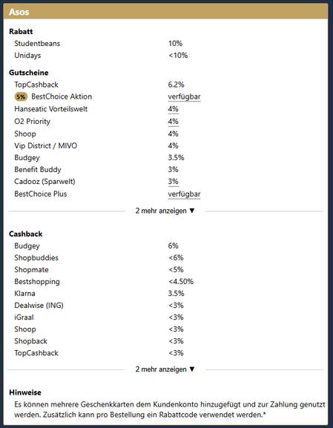
Task: Click the Asos header title
Action: coord(19,12)
